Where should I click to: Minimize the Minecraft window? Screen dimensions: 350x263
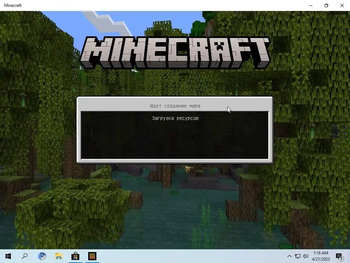(x=311, y=5)
